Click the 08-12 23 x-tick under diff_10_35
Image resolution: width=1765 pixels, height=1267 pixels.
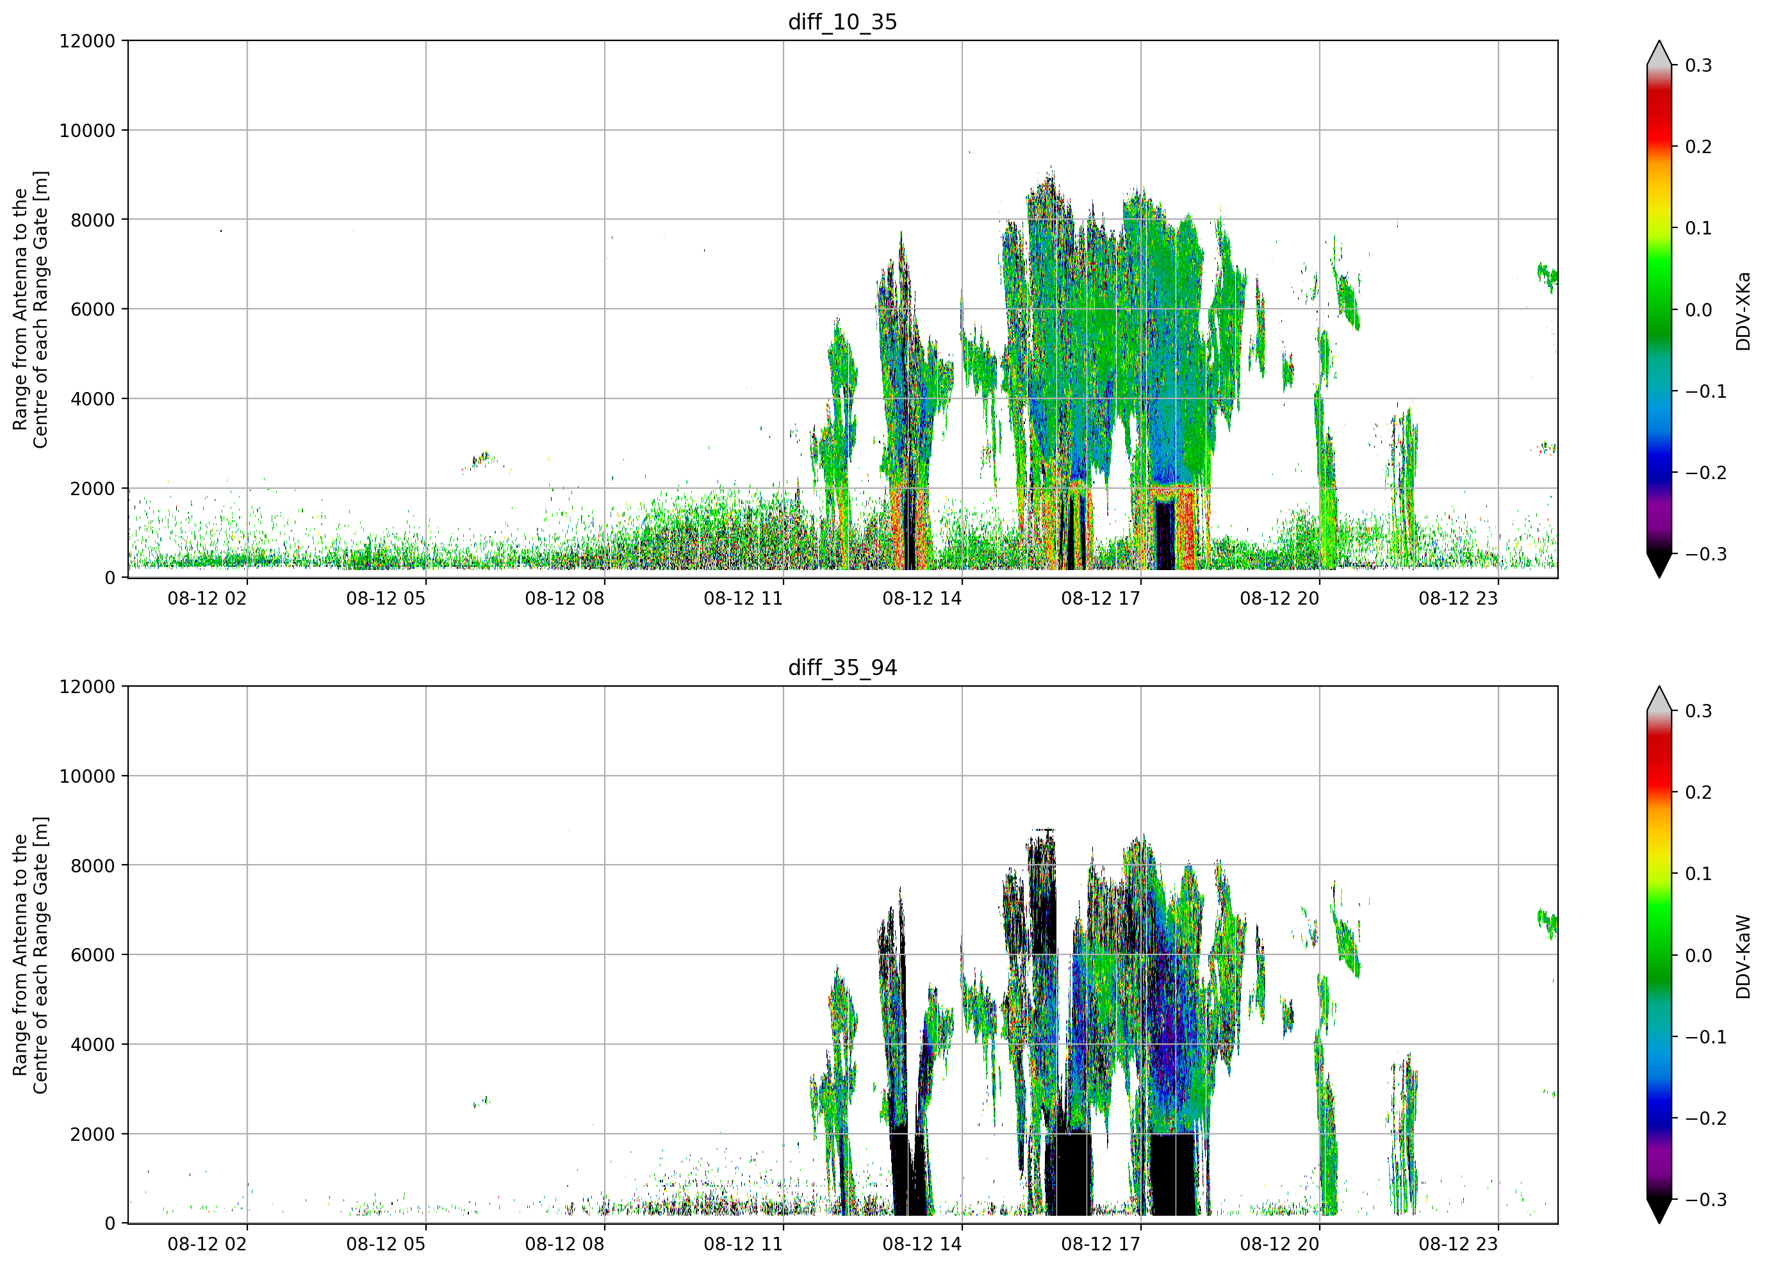[x=1458, y=598]
